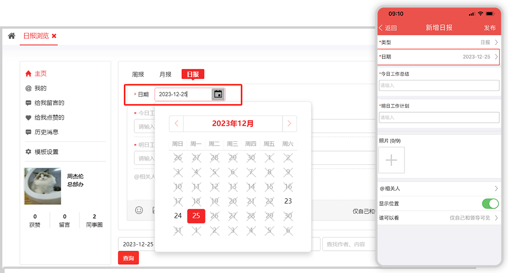This screenshot has height=273, width=508.
Task: Go to next month in calendar
Action: [x=290, y=124]
